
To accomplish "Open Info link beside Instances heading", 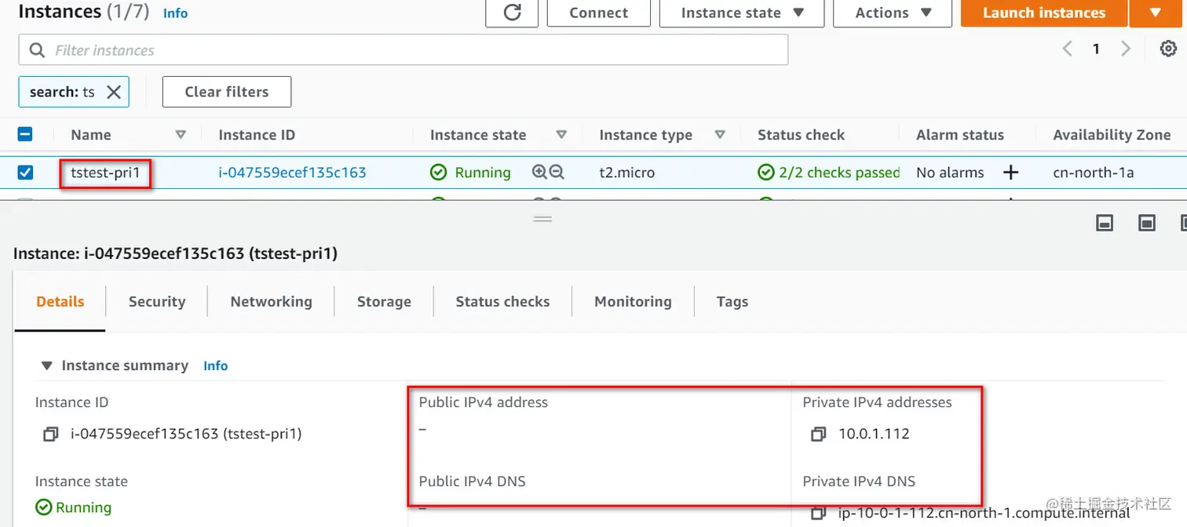I will pos(175,13).
